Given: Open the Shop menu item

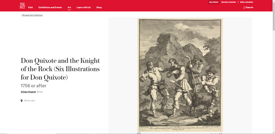Looking at the screenshot, I should [x=99, y=7].
